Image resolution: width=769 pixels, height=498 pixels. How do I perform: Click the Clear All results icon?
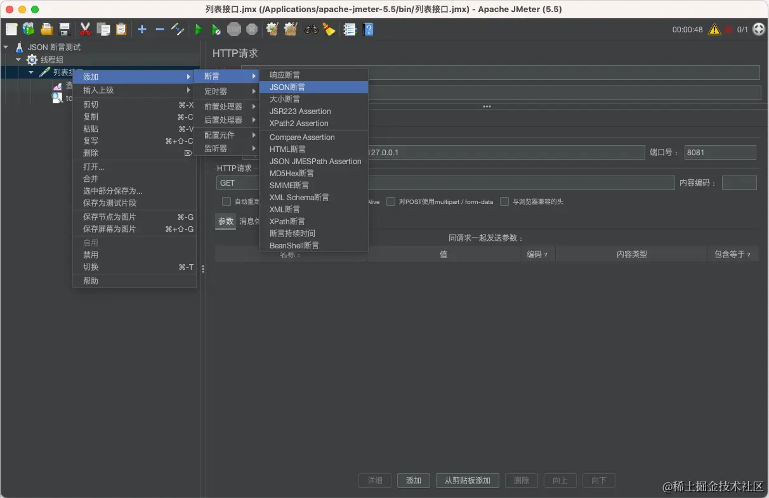[x=291, y=29]
